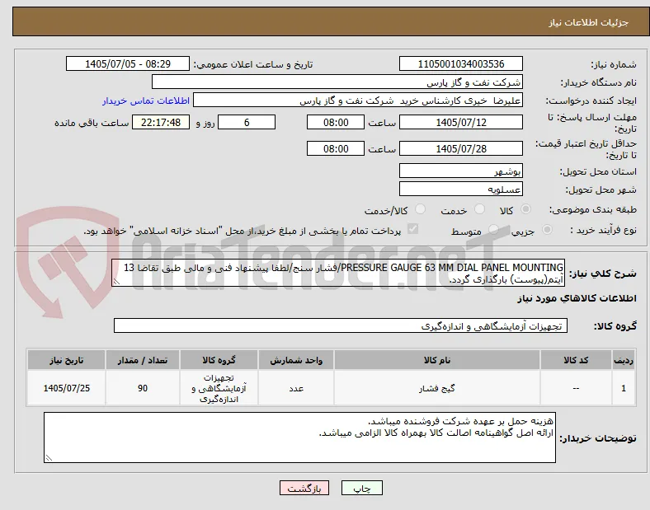The width and height of the screenshot is (650, 510).
Task: Click the delivery city field عسلویه
Action: (x=461, y=189)
